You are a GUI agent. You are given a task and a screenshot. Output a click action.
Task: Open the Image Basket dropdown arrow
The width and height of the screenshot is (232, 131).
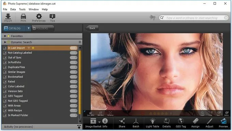point(99,122)
